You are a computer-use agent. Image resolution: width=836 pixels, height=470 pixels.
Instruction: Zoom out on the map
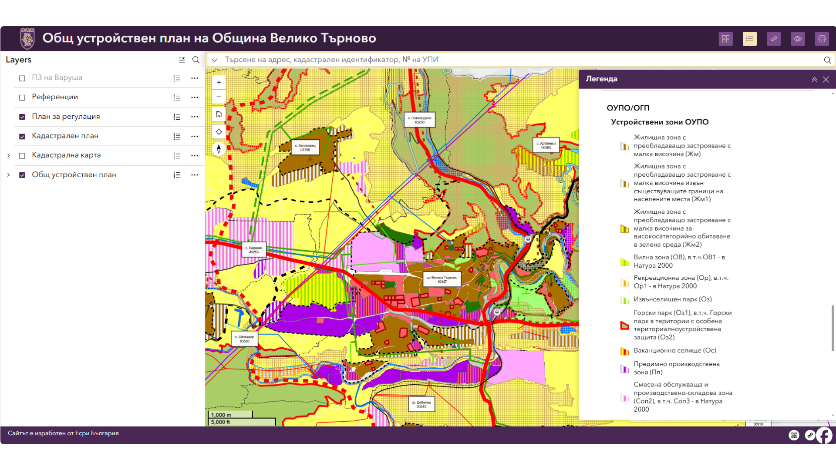[219, 97]
